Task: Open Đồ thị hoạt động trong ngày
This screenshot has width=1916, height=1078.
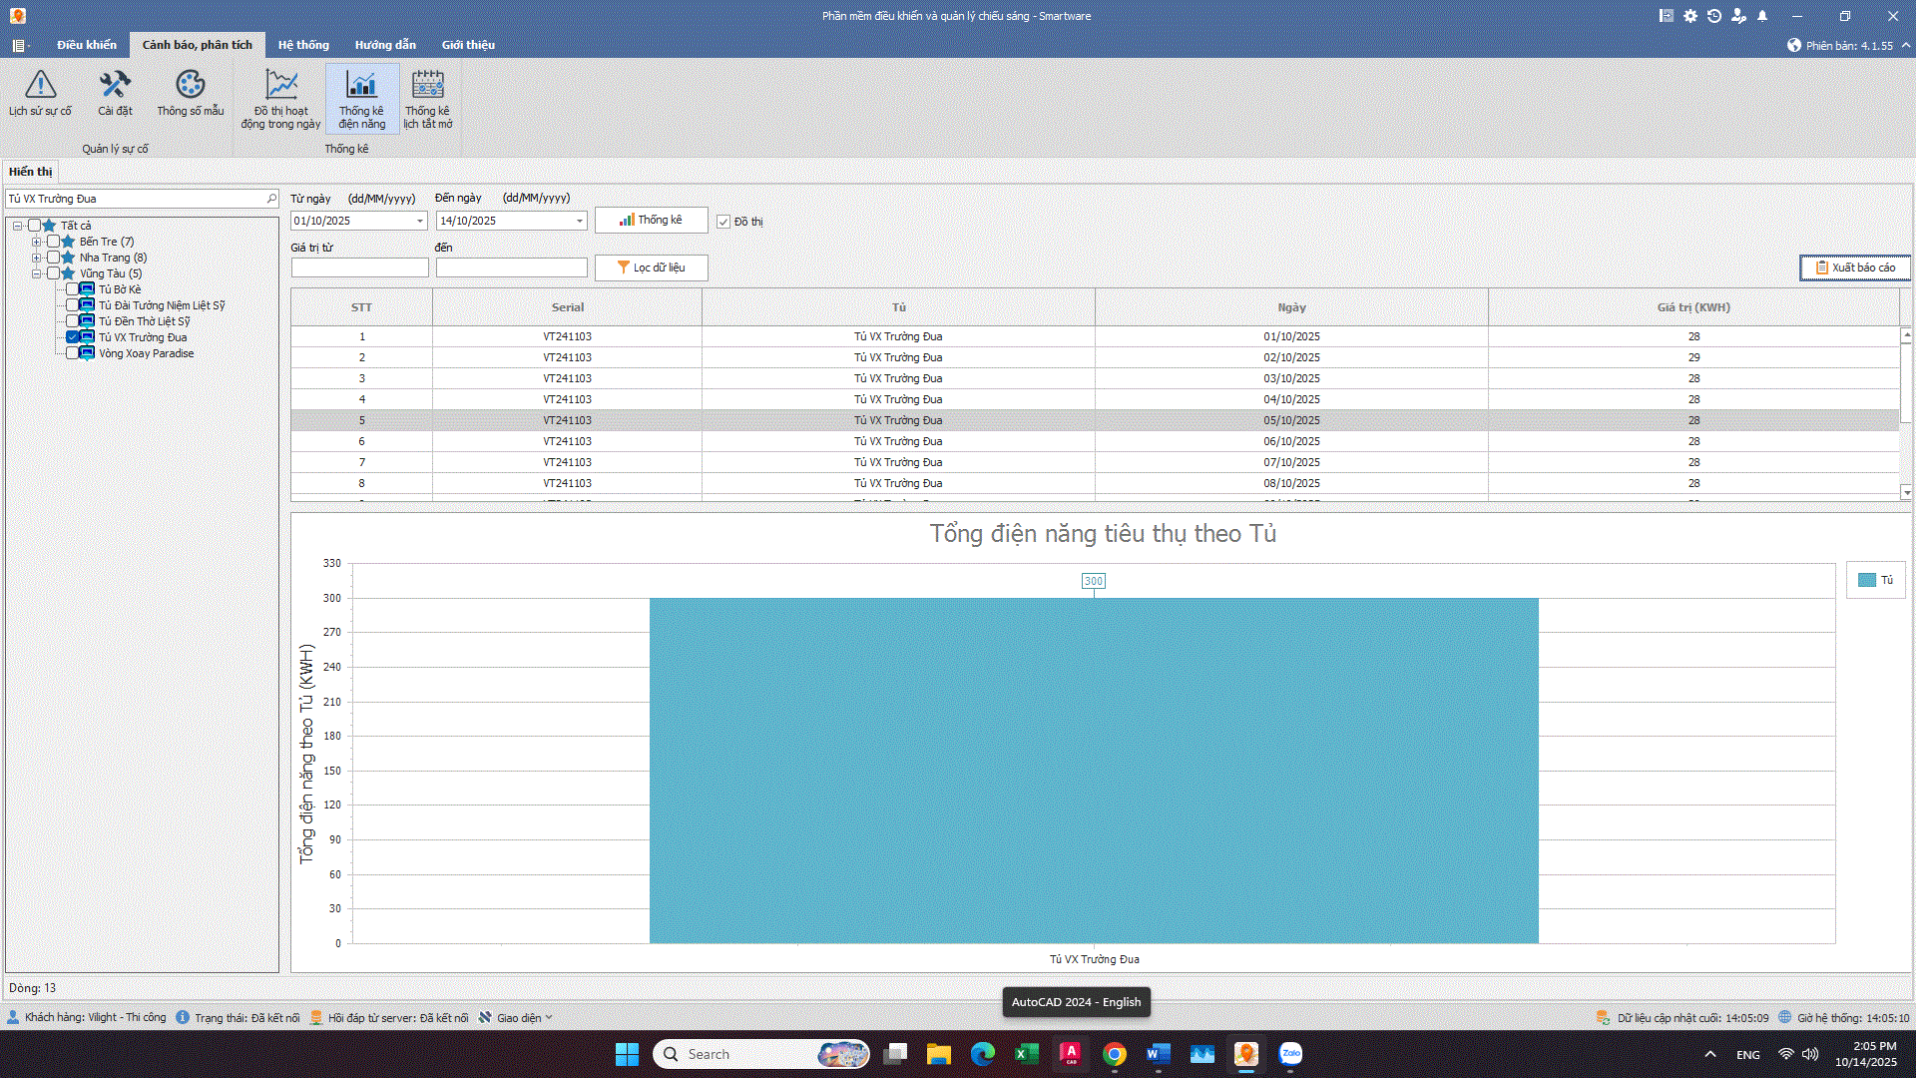Action: (280, 85)
